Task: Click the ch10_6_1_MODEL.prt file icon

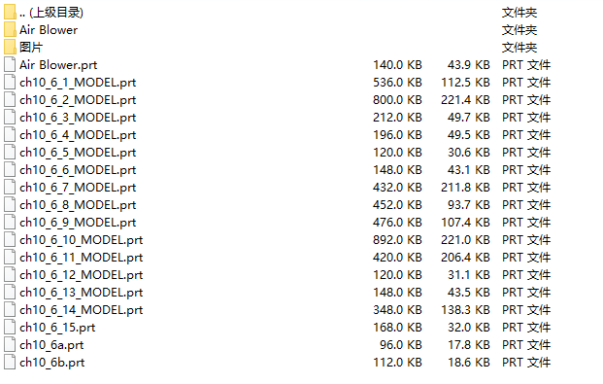Action: 10,82
